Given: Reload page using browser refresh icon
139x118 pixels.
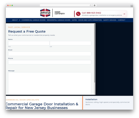Looking at the screenshot, I should pyautogui.click(x=90, y=6).
